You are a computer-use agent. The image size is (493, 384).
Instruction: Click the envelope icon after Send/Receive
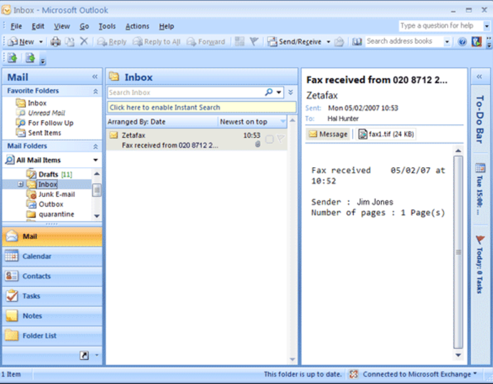339,41
